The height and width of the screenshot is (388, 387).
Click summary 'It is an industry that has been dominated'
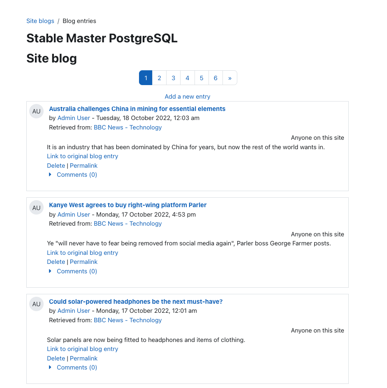[x=186, y=147]
